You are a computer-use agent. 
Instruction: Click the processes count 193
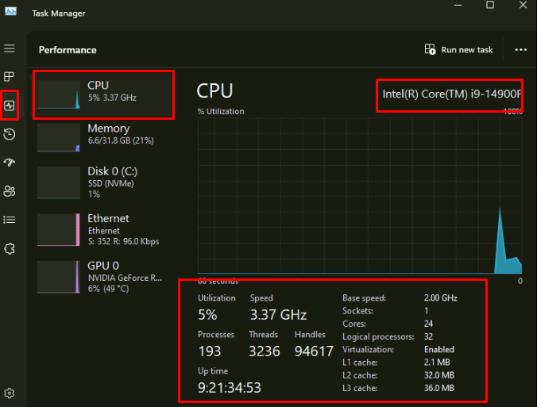(x=210, y=351)
